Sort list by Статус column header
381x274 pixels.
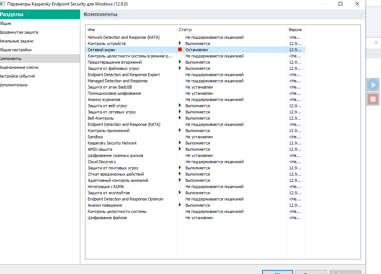(185, 30)
